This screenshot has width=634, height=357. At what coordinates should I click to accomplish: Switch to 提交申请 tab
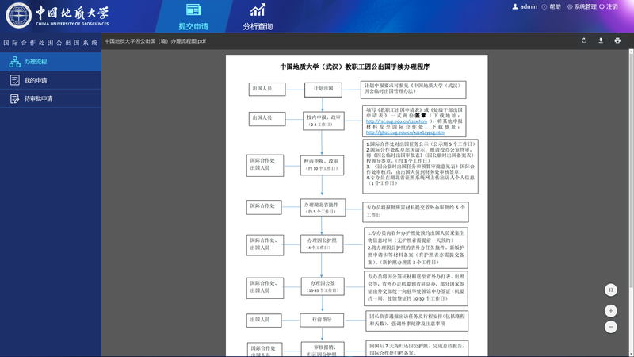193,17
